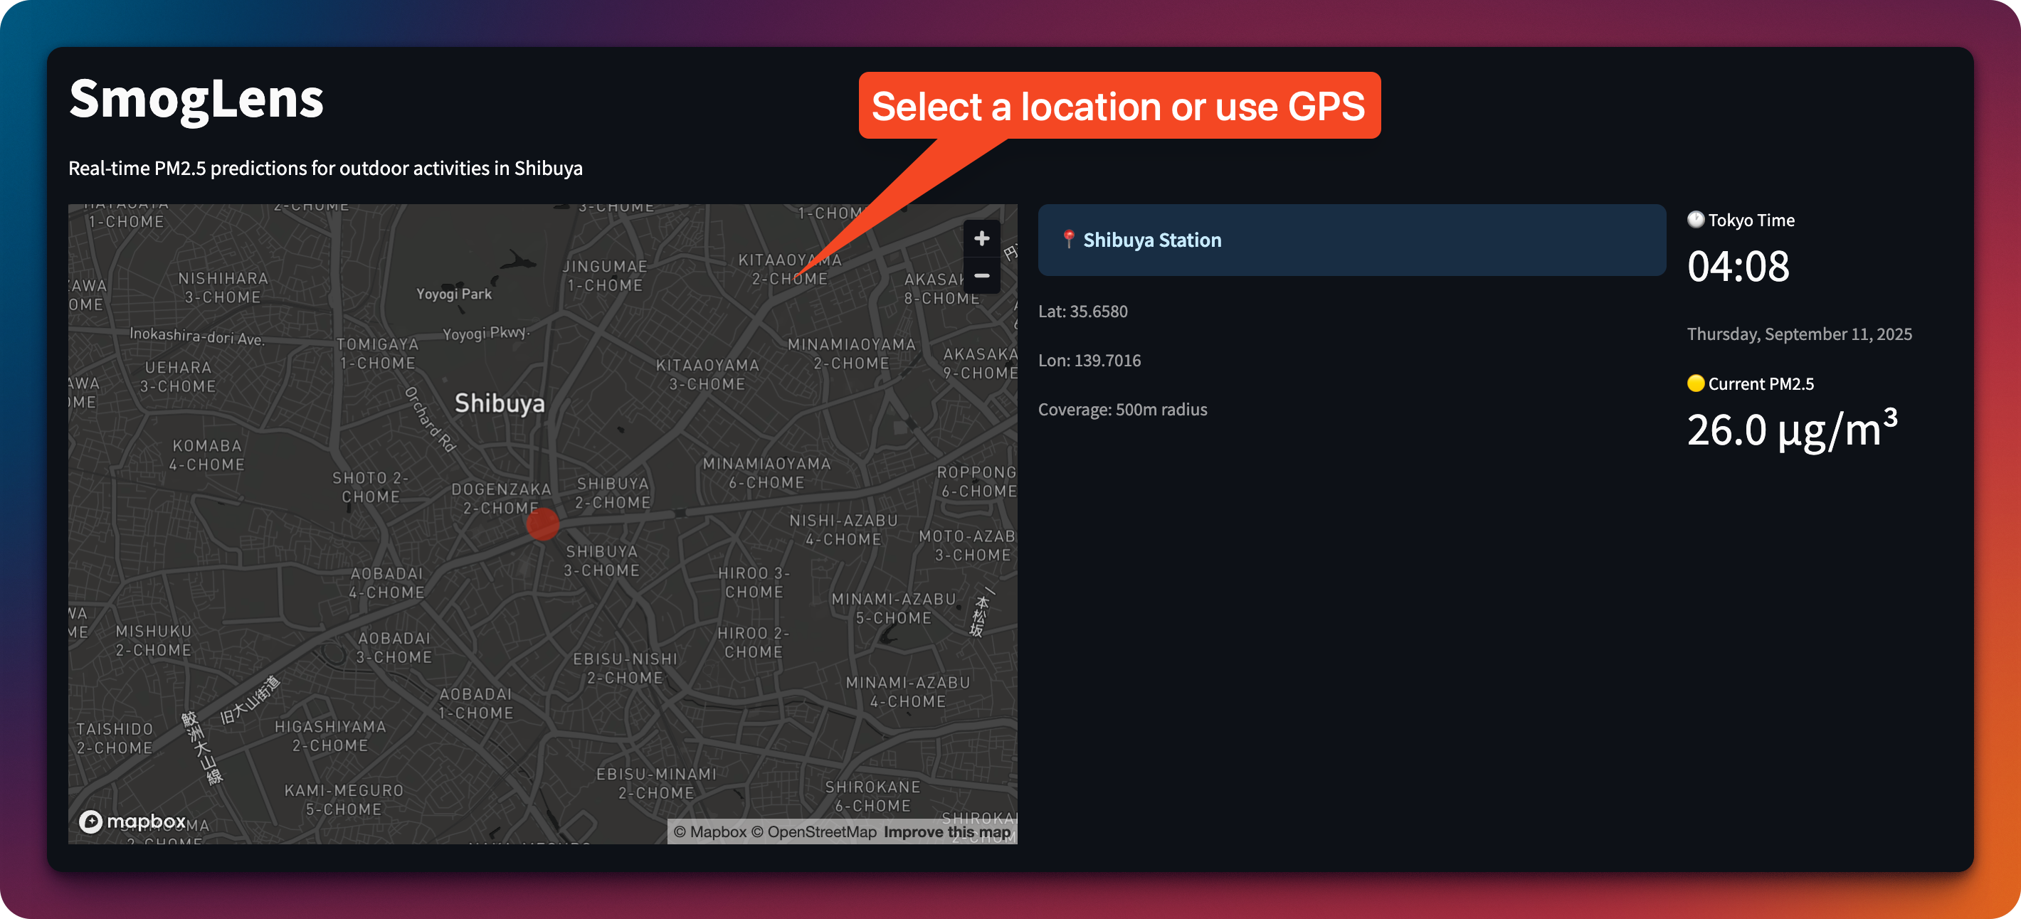
Task: Click the Lon: 139.7016 coordinate text
Action: tap(1089, 361)
